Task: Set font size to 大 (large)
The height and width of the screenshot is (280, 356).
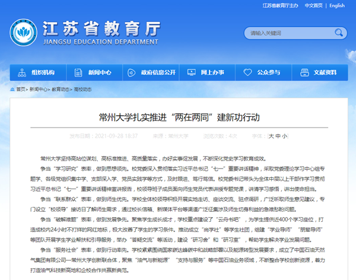Action: (271, 136)
